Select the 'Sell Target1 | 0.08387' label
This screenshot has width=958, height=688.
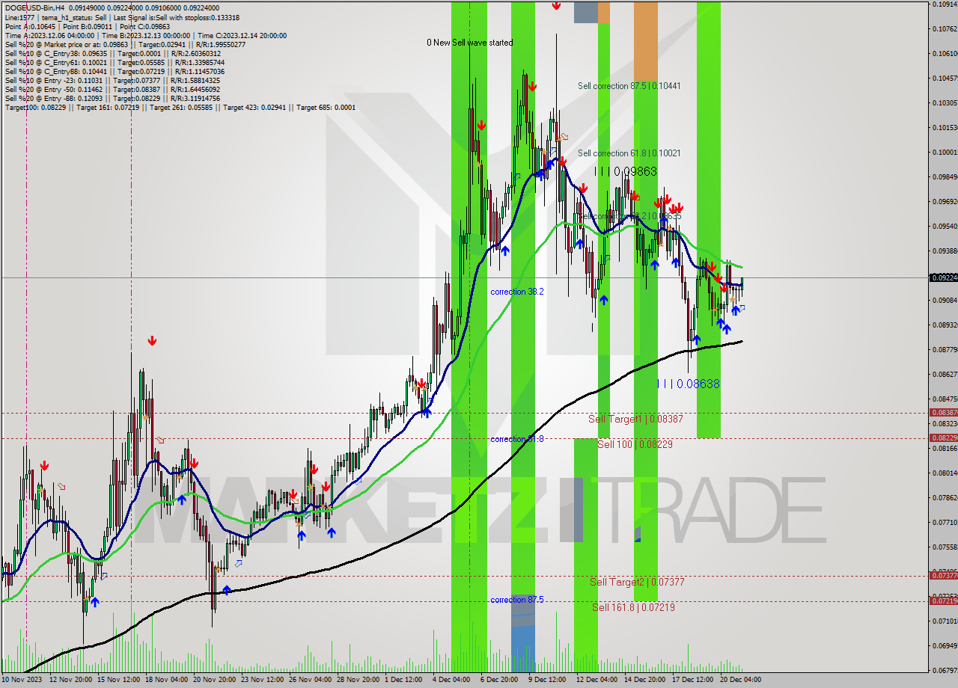[x=635, y=420]
